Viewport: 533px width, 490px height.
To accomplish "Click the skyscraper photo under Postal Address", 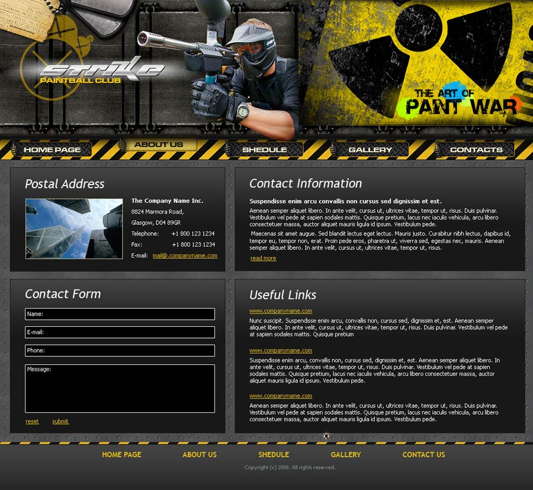I will [74, 229].
